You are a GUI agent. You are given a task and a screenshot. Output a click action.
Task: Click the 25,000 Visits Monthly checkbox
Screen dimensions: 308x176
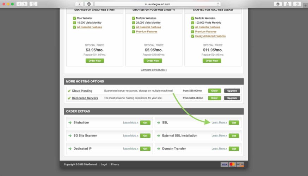pyautogui.click(x=133, y=23)
